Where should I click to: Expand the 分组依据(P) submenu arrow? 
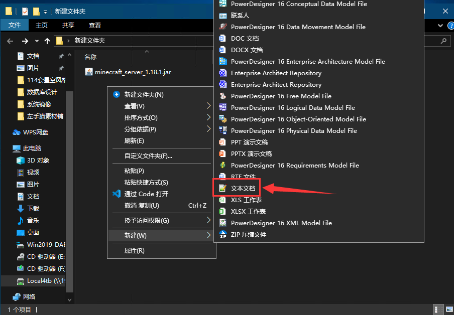[209, 129]
